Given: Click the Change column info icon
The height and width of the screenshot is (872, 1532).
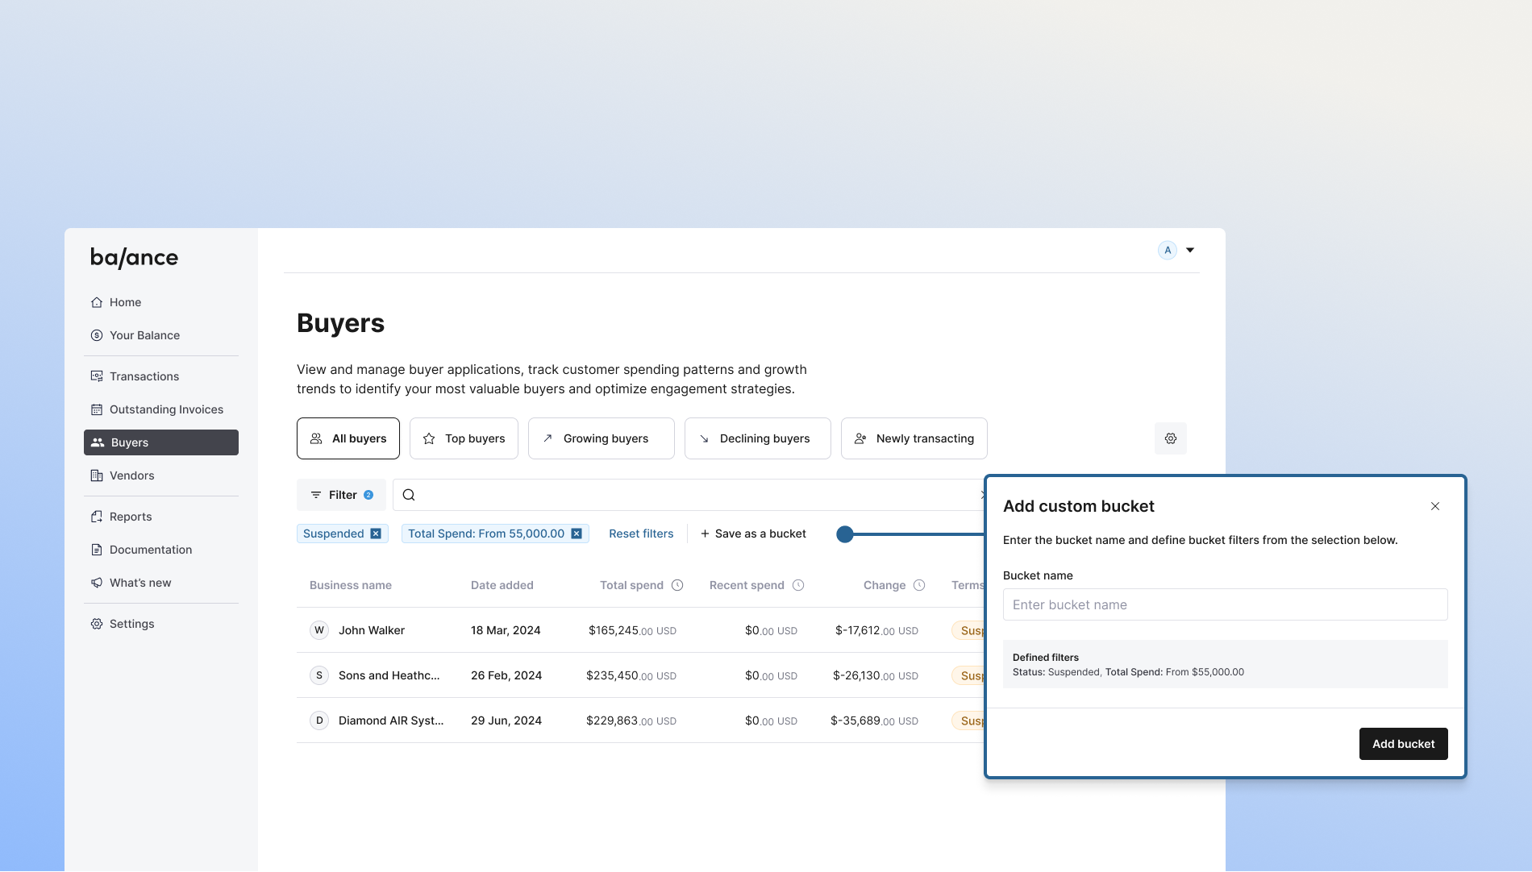Looking at the screenshot, I should point(919,585).
